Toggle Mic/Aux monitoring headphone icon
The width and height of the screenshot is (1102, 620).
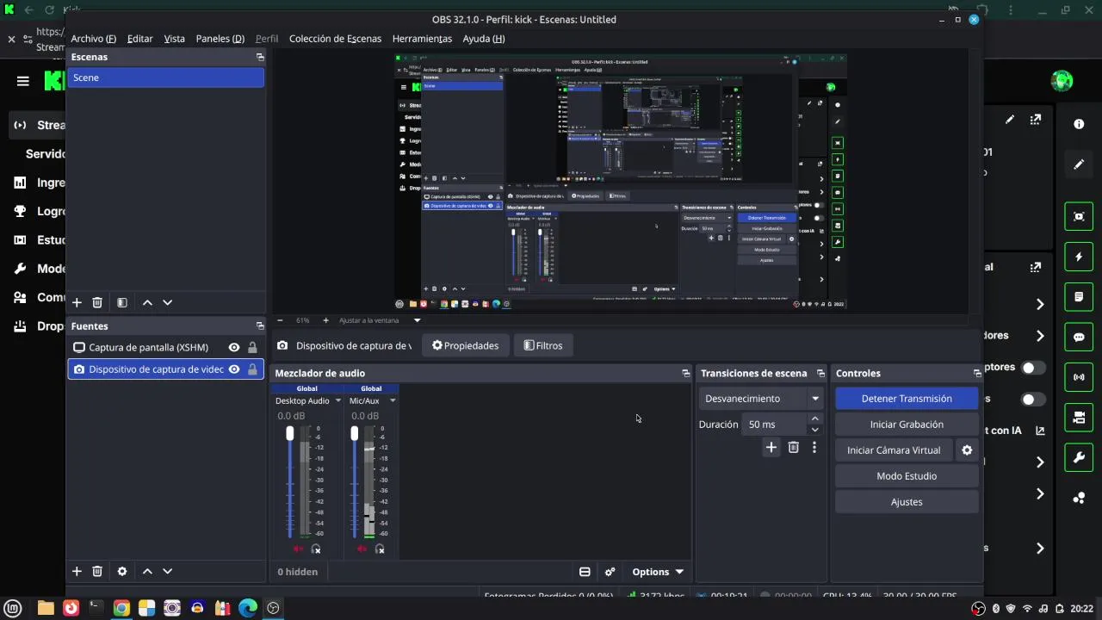point(380,549)
